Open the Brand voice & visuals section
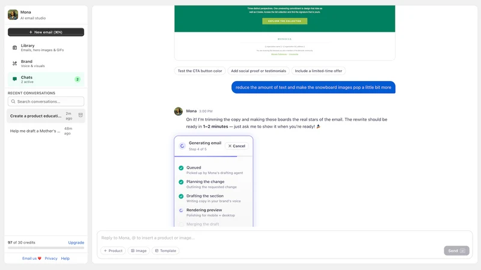Screen dimensions: 481x270 pyautogui.click(x=46, y=64)
